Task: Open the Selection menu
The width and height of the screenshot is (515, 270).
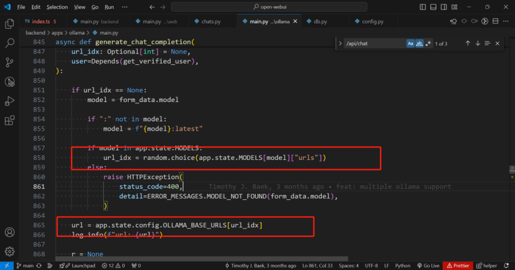Action: point(57,7)
